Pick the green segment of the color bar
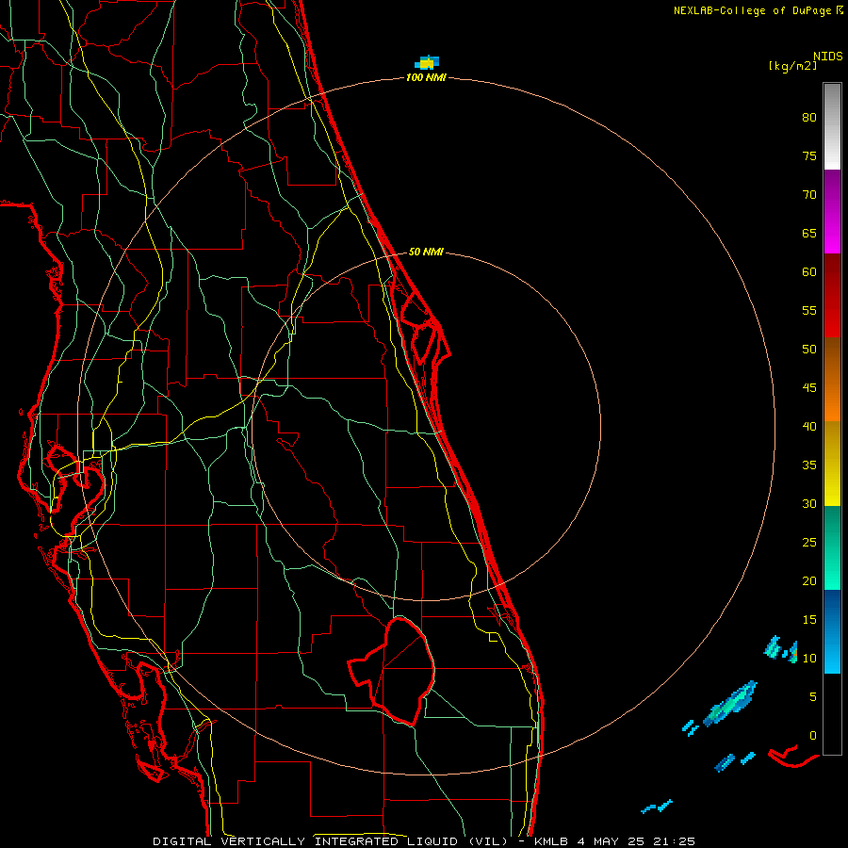Screen dimensions: 848x848 (832, 547)
